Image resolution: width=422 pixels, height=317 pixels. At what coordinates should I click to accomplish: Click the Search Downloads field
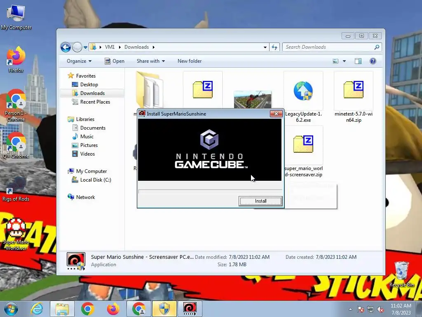click(x=332, y=47)
